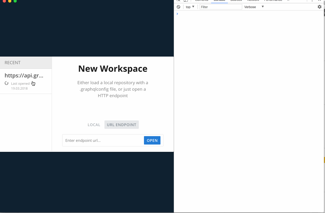Open the customize DevTools three-dot menu
The width and height of the screenshot is (325, 213).
click(312, 1)
